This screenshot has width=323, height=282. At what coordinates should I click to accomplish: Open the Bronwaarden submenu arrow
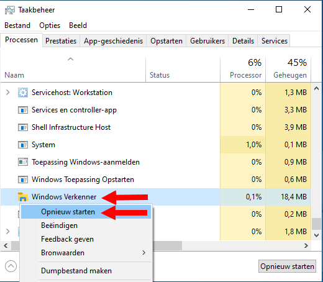click(x=144, y=253)
